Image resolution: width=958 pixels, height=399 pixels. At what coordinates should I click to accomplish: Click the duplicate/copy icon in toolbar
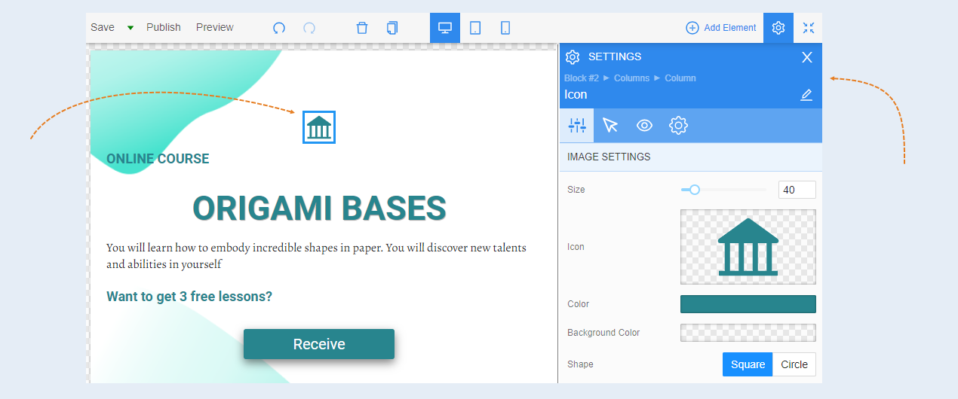pos(392,28)
